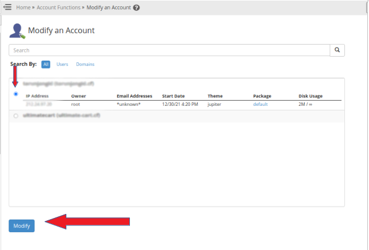Click the Modify an Account page heading
369x250 pixels.
click(61, 30)
